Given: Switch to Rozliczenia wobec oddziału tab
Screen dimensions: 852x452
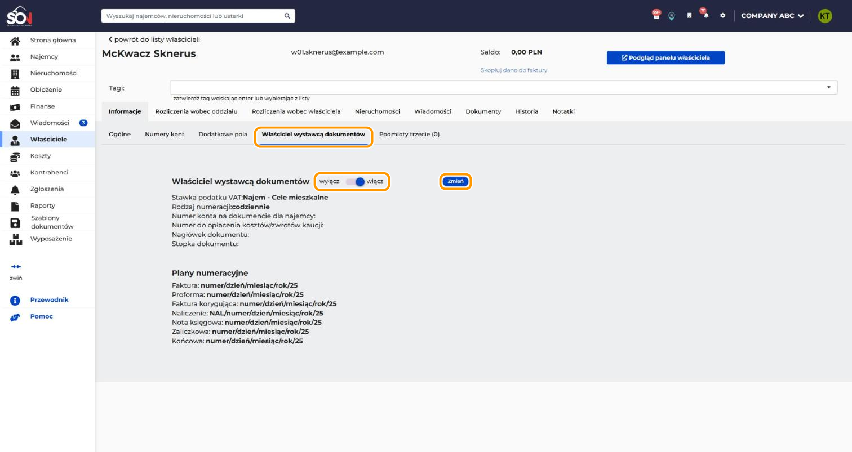Looking at the screenshot, I should pyautogui.click(x=196, y=111).
